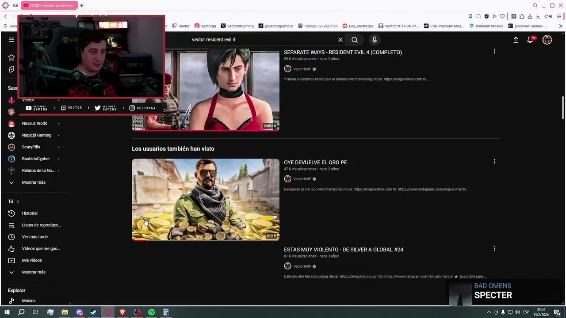Open Windows Start menu
The height and width of the screenshot is (318, 566).
click(7, 312)
